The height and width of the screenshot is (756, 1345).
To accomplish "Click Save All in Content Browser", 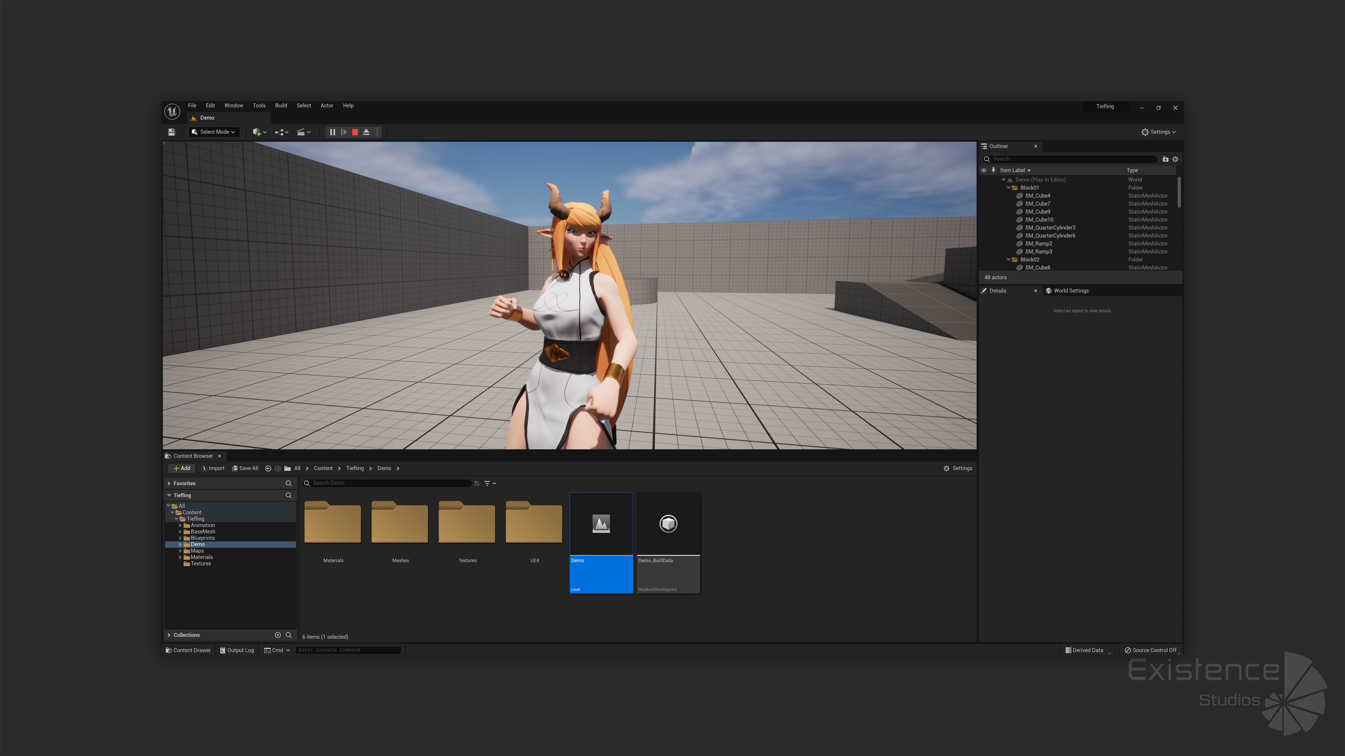I will coord(246,469).
